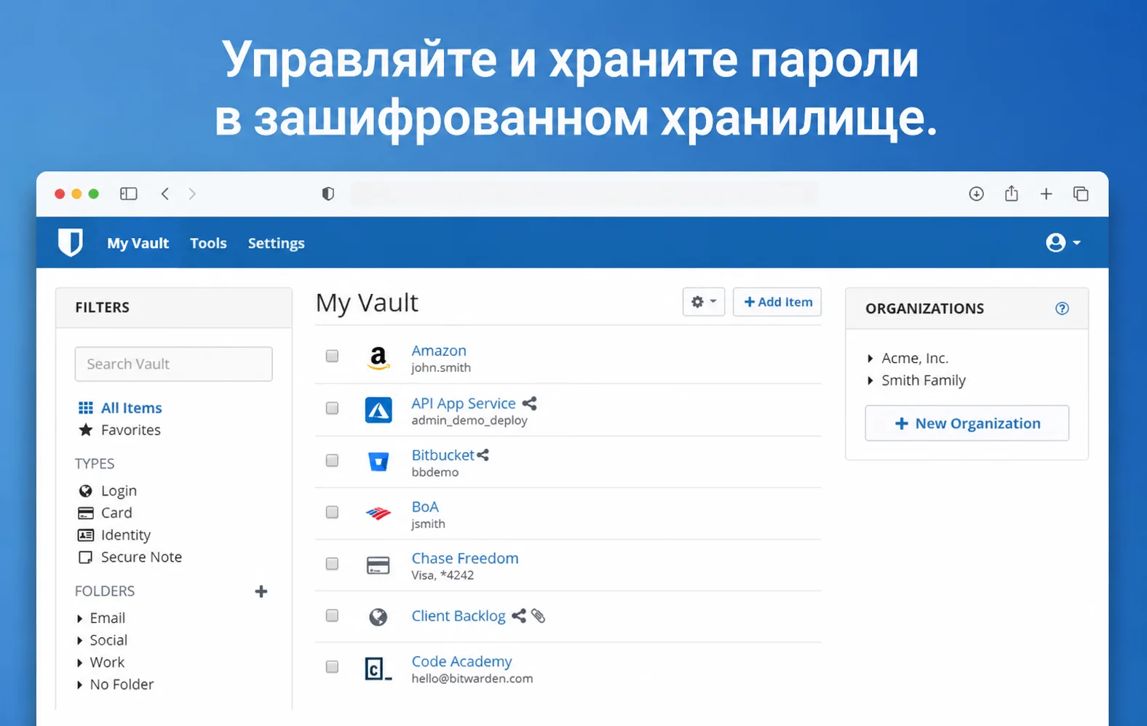Add a new folder with the plus icon
The width and height of the screenshot is (1147, 726).
261,591
